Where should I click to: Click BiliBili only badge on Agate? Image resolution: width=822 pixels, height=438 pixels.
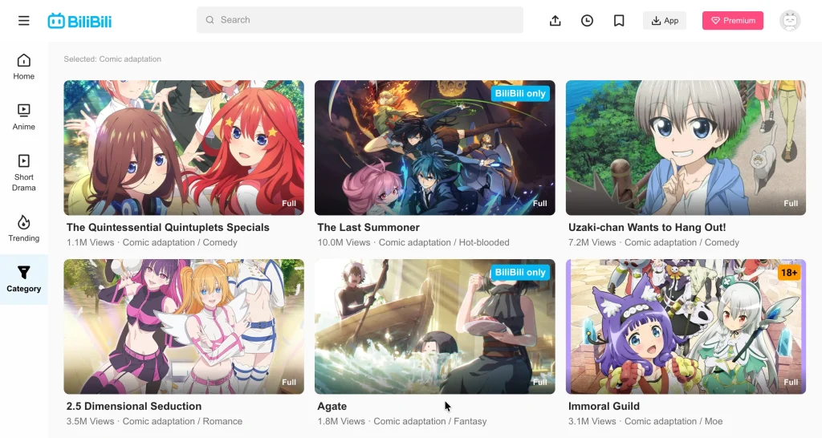tap(520, 273)
